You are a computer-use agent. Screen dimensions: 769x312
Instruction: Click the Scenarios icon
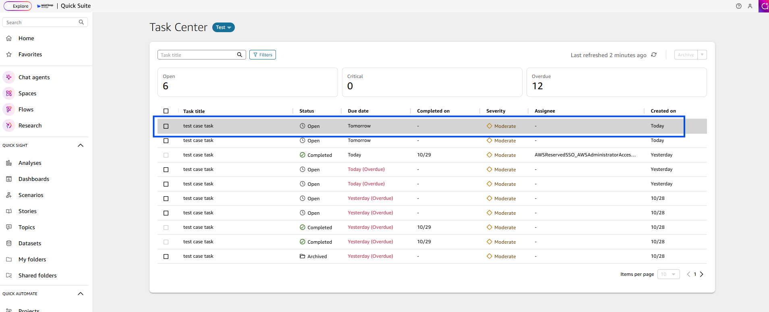[9, 195]
